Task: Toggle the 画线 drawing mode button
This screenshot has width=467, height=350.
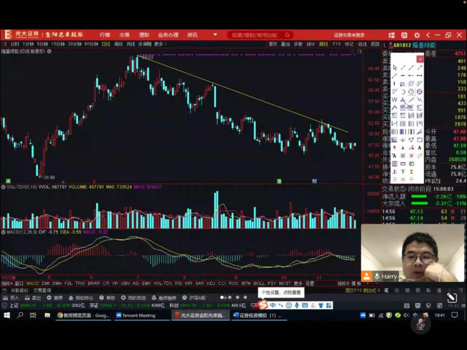Action: (323, 44)
